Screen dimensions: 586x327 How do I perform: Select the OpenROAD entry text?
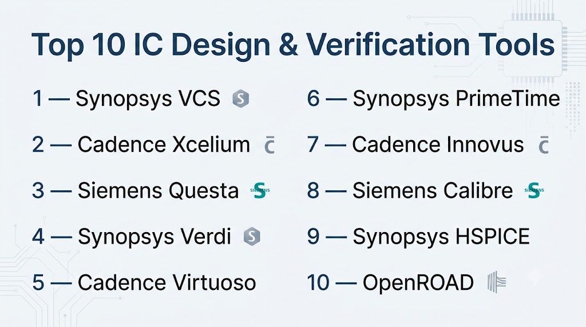[x=418, y=282]
